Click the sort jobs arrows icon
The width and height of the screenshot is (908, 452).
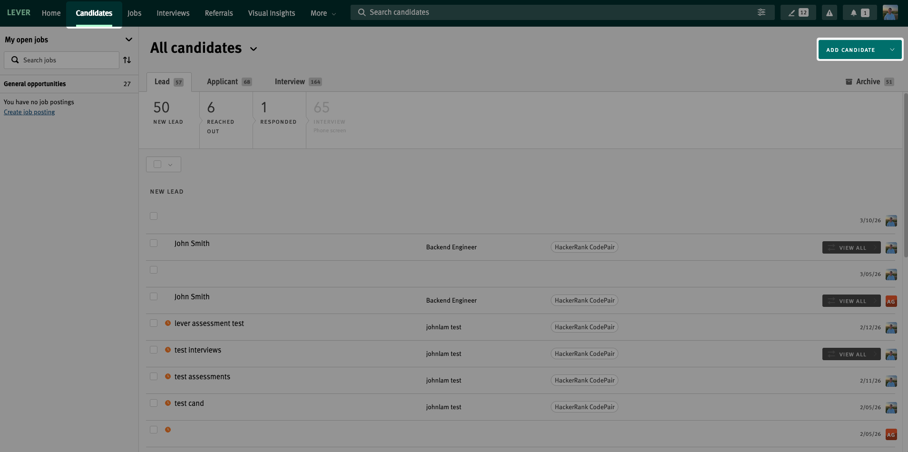point(127,60)
